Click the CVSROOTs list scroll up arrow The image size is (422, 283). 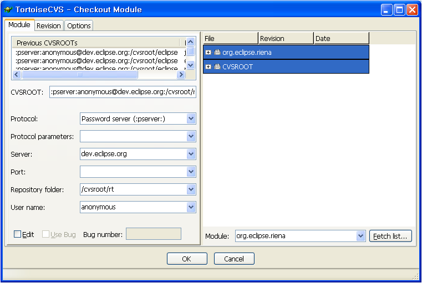pyautogui.click(x=191, y=42)
